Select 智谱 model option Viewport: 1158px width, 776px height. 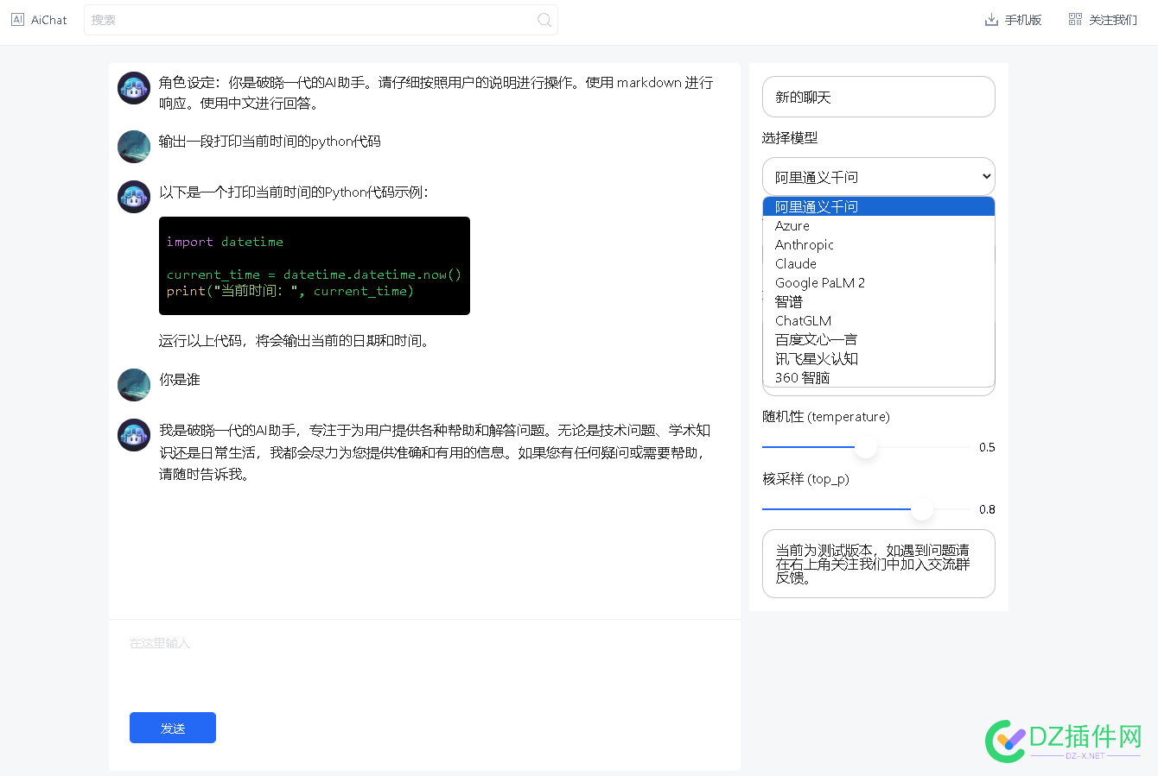tap(879, 301)
